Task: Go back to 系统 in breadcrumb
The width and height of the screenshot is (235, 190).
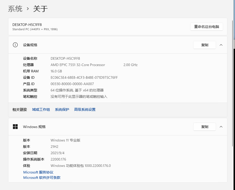Action: pyautogui.click(x=15, y=9)
